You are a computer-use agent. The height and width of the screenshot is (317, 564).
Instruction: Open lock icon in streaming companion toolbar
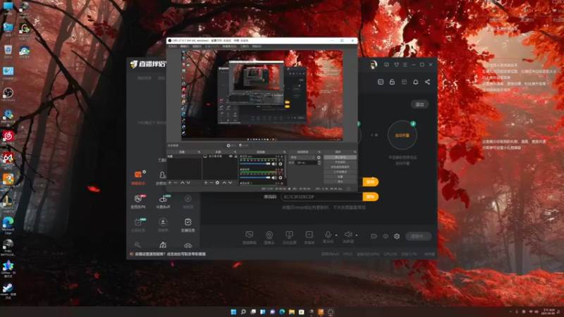tap(392, 82)
